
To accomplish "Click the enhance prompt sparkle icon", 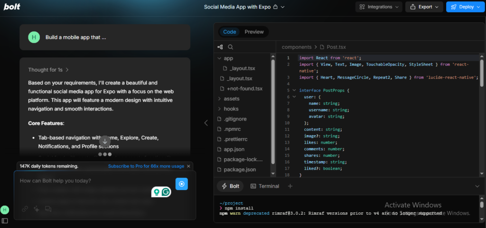I will tap(36, 209).
